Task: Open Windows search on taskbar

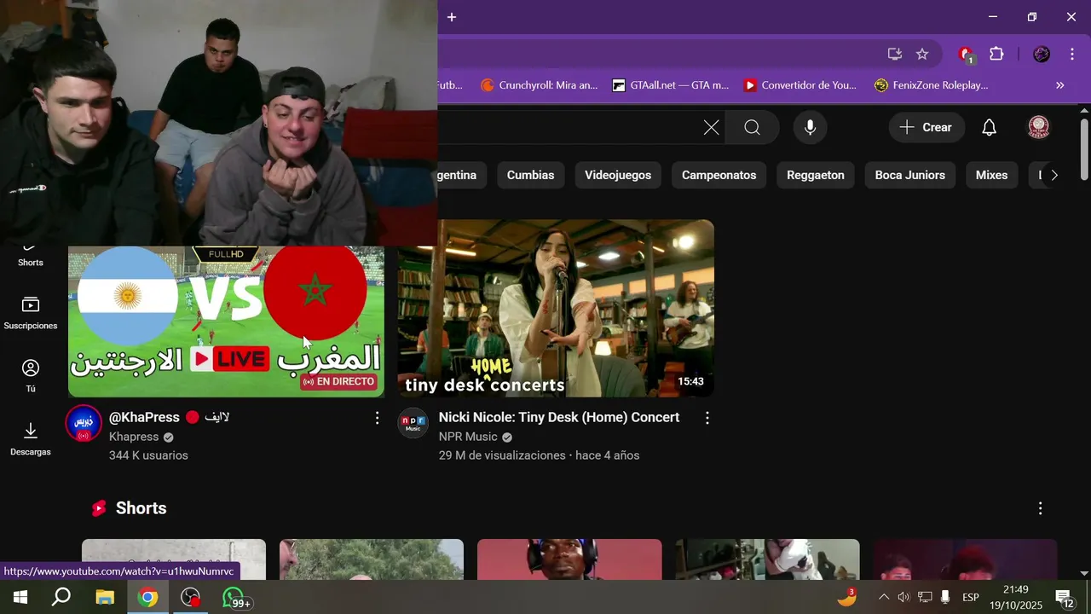Action: (x=61, y=597)
